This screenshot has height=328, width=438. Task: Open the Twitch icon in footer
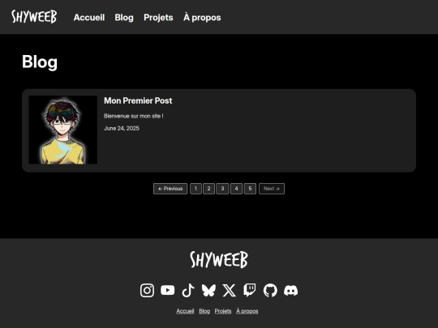pos(250,291)
